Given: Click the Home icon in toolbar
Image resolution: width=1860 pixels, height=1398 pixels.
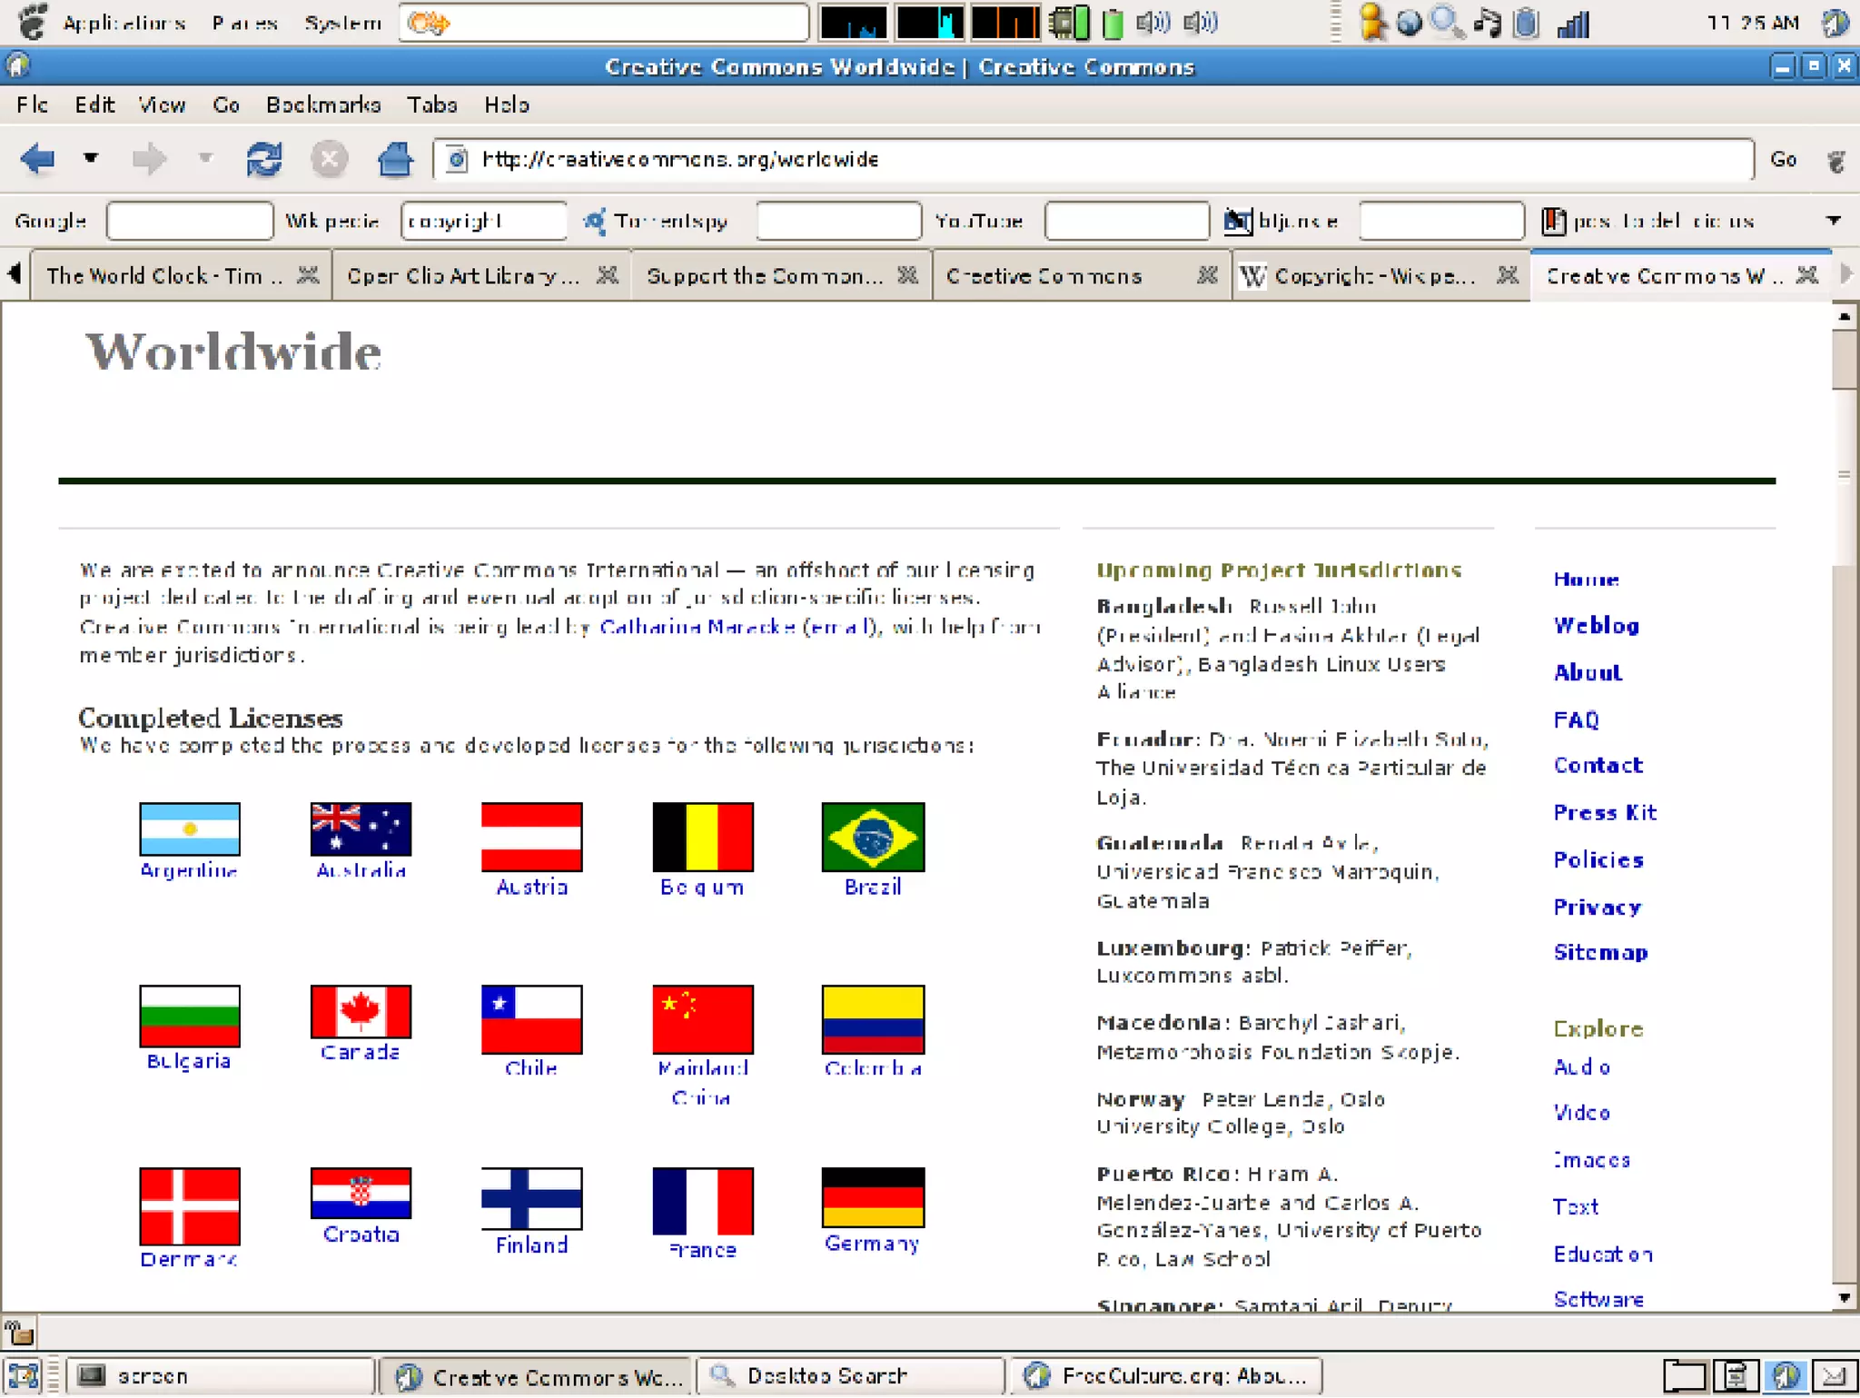Looking at the screenshot, I should click(x=394, y=160).
